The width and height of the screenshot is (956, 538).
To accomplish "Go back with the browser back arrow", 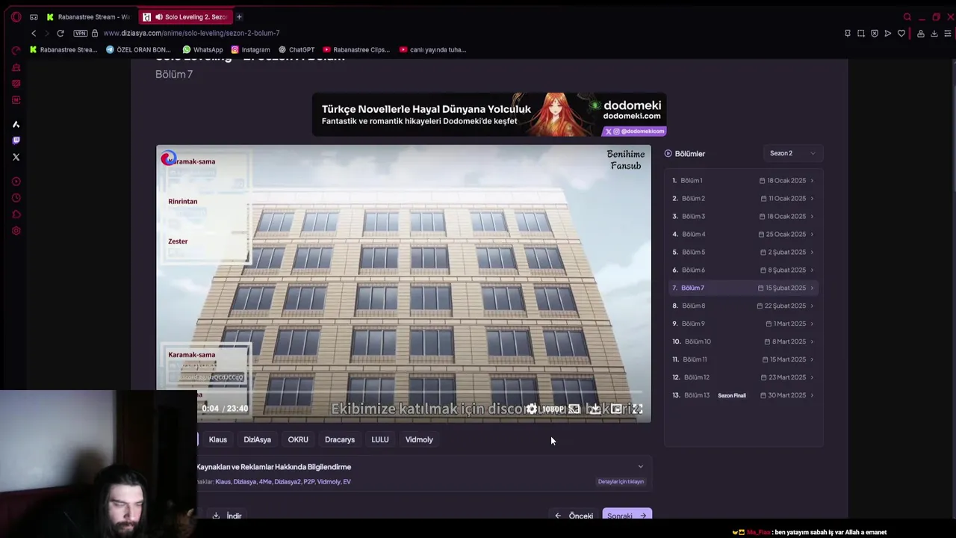I will 34,33.
